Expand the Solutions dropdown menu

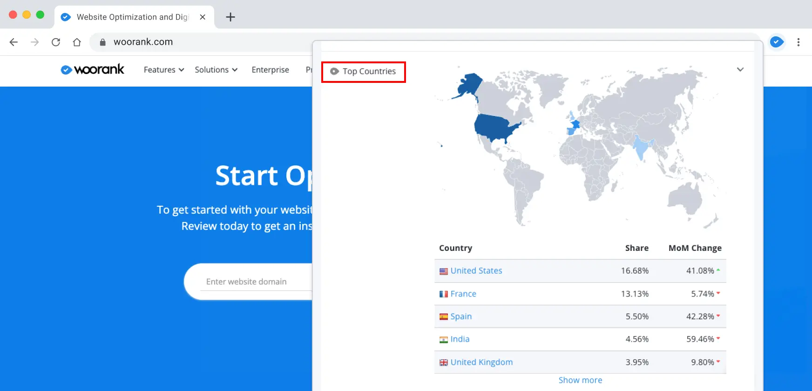tap(216, 70)
